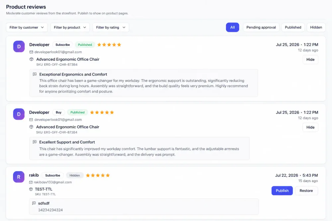Click the Hidden status badge on rakib's review

tap(75, 175)
